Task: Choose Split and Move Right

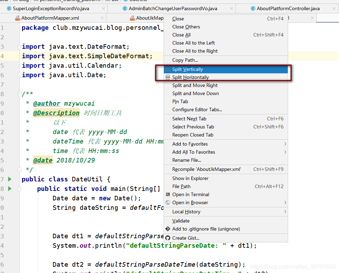Action: 226,85
